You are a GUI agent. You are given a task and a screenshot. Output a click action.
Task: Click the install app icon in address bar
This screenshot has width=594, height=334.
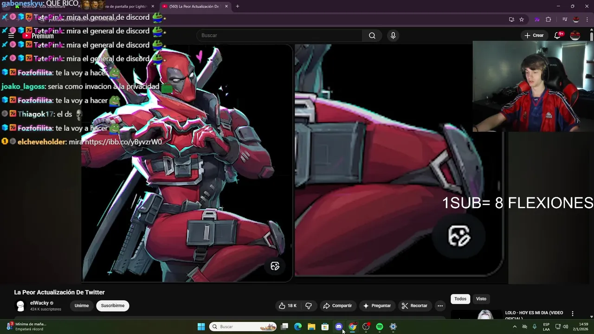[511, 19]
